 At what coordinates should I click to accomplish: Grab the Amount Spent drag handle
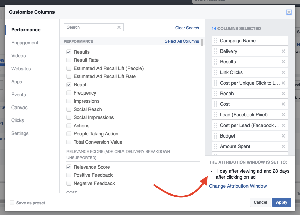point(216,146)
